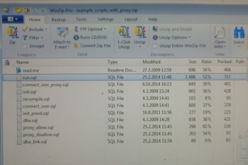Sort by the Path column header
The image size is (248, 165).
tap(240, 62)
